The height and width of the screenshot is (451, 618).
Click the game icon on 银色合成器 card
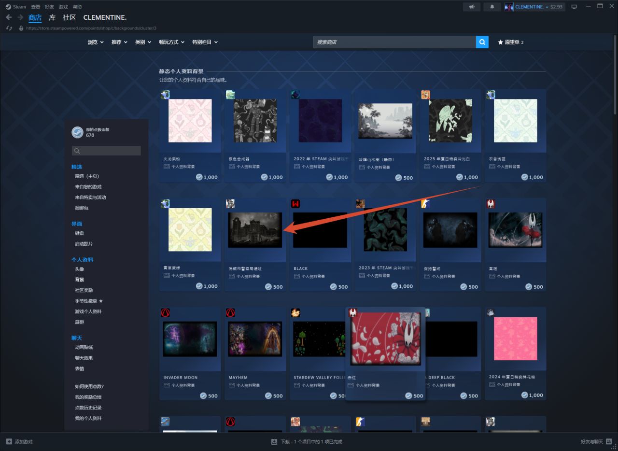click(230, 95)
